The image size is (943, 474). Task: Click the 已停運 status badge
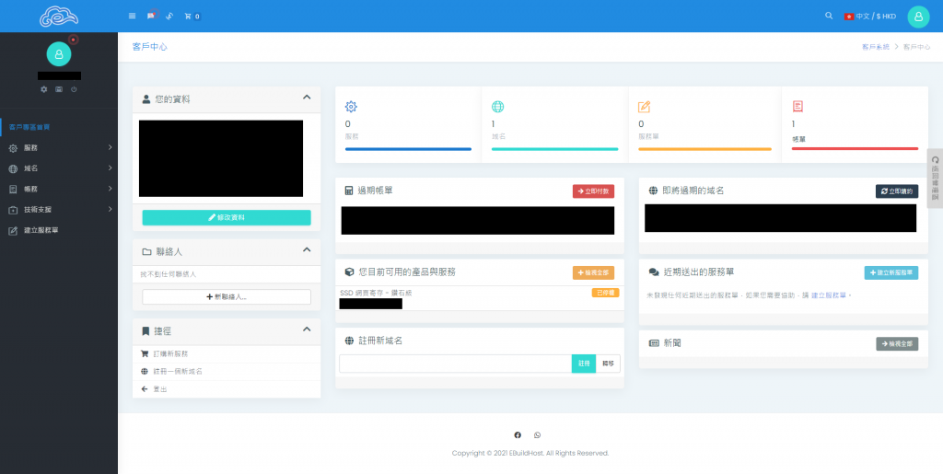pyautogui.click(x=605, y=293)
